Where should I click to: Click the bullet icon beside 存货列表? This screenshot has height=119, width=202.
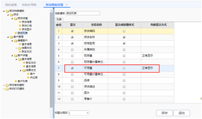click(16, 33)
